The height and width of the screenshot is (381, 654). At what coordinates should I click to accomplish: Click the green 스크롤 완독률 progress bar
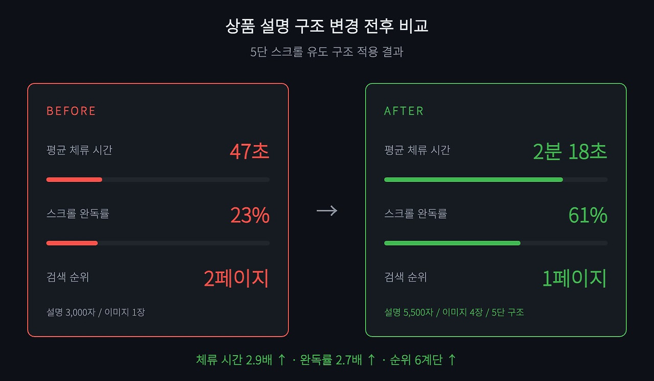tap(496, 243)
